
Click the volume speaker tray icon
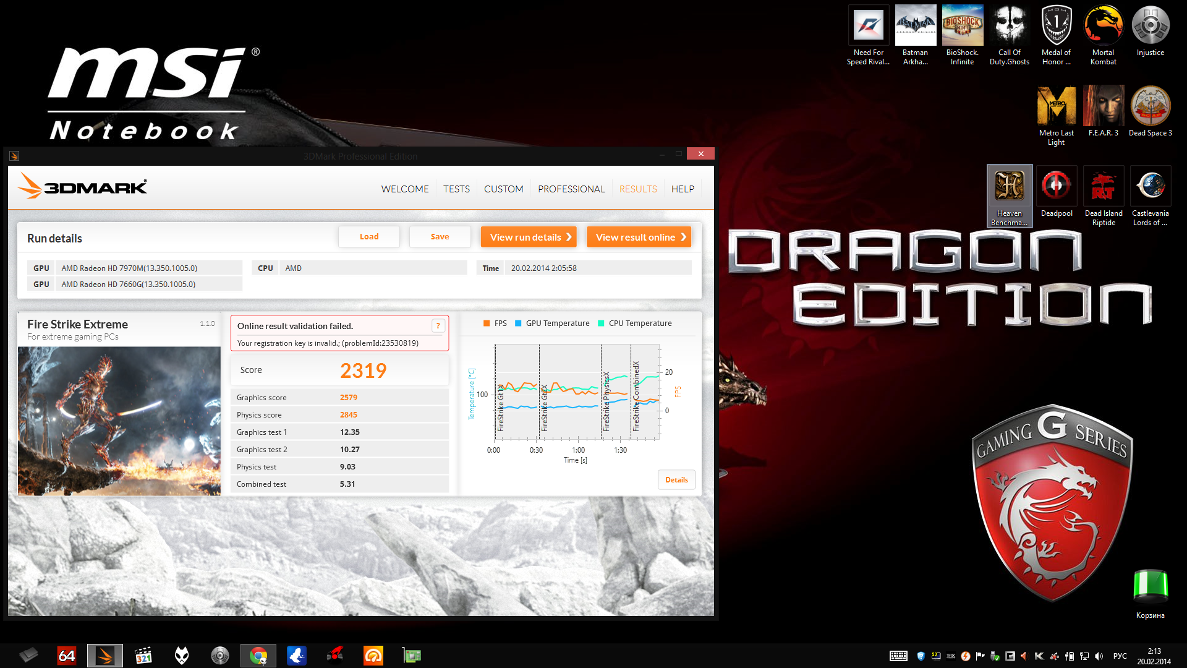[1099, 656]
